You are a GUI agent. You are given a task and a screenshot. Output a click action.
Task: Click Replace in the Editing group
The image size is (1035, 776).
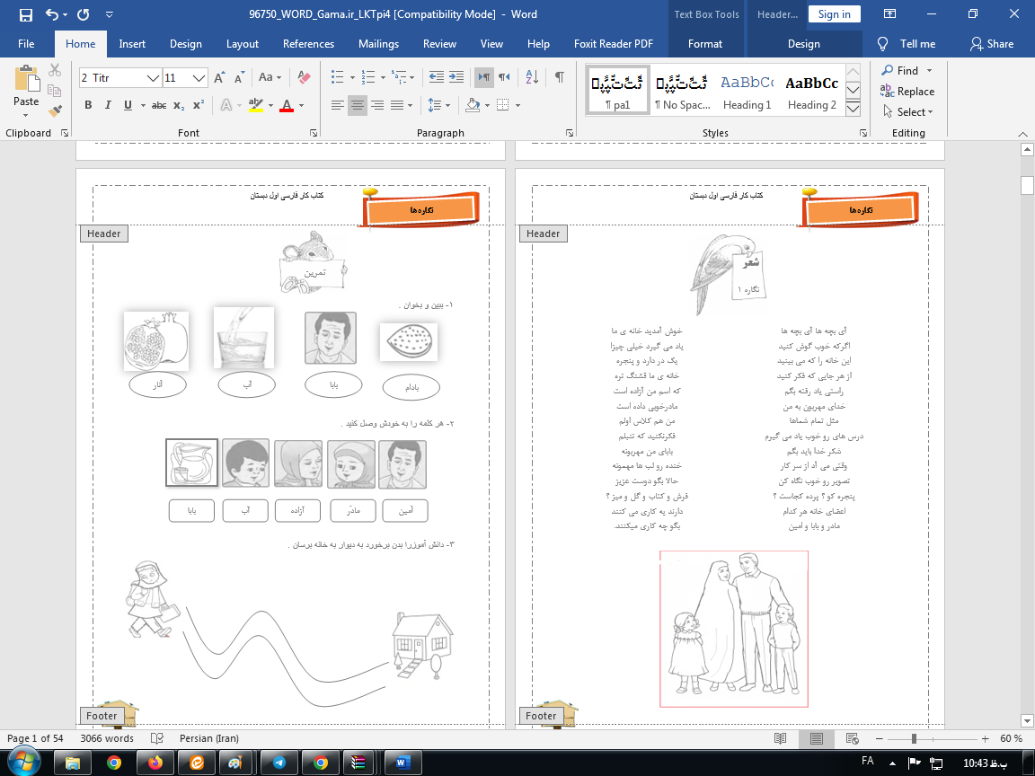[x=907, y=91]
